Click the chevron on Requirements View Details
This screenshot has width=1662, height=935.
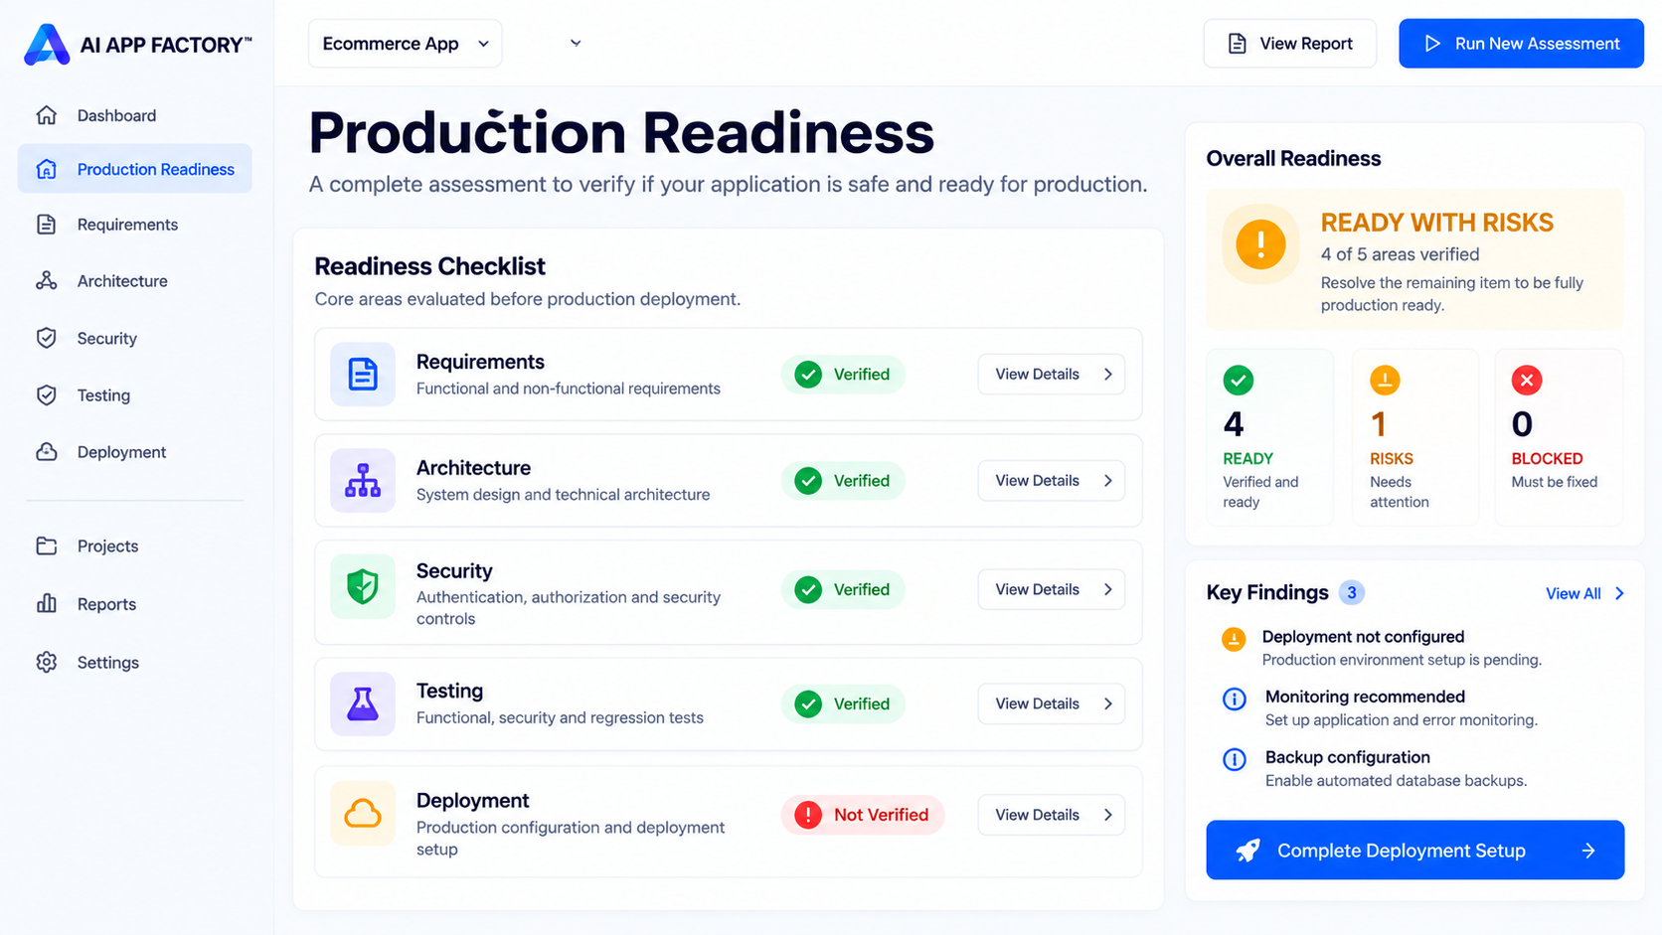[1108, 375]
